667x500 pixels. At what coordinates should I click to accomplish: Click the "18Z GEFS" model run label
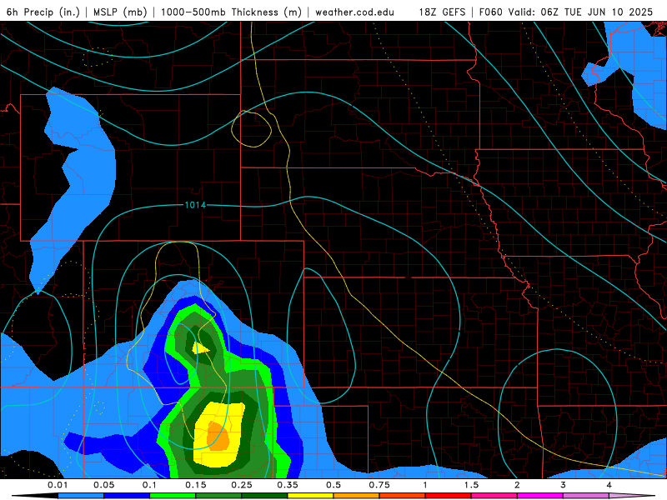tap(442, 12)
